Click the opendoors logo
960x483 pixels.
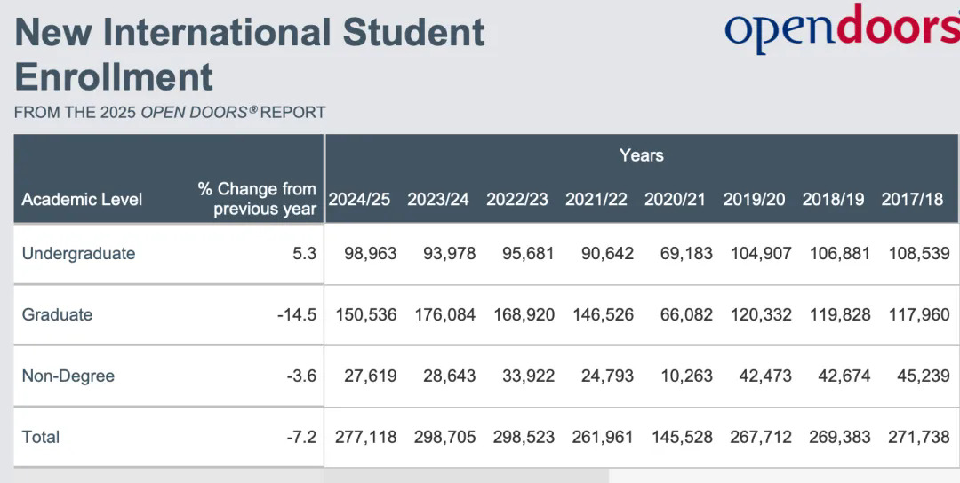(x=841, y=28)
